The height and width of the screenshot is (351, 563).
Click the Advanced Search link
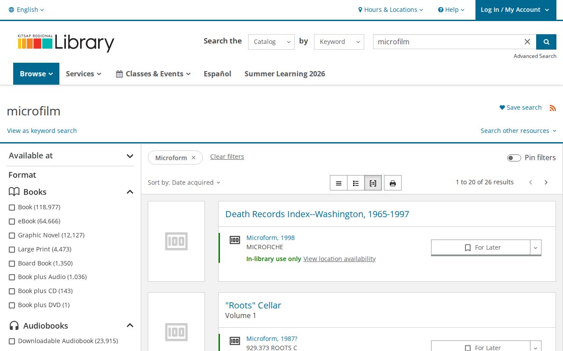tap(535, 56)
